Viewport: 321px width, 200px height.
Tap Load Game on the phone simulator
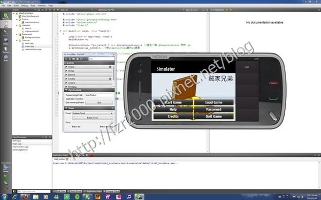point(213,102)
